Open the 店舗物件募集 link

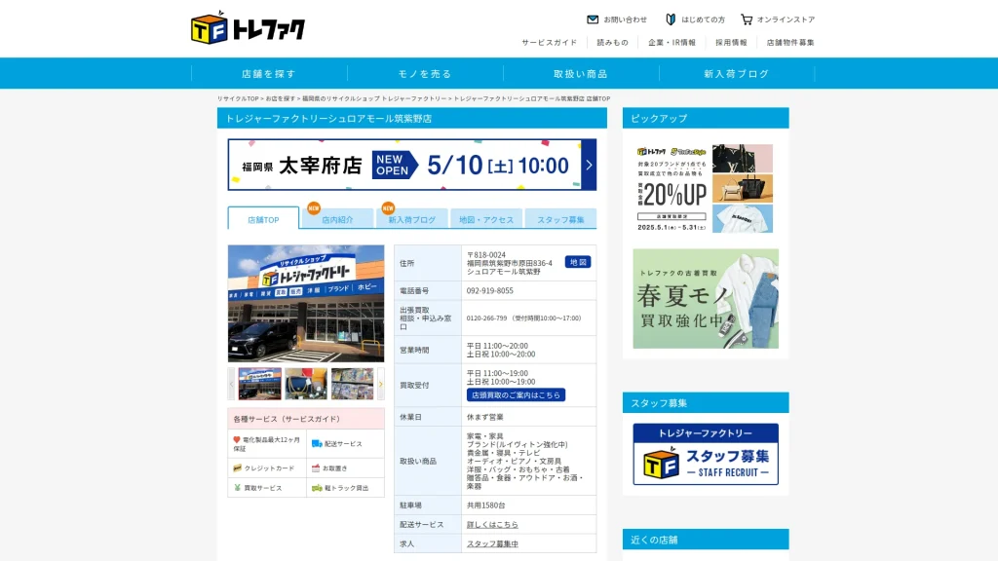click(x=790, y=43)
